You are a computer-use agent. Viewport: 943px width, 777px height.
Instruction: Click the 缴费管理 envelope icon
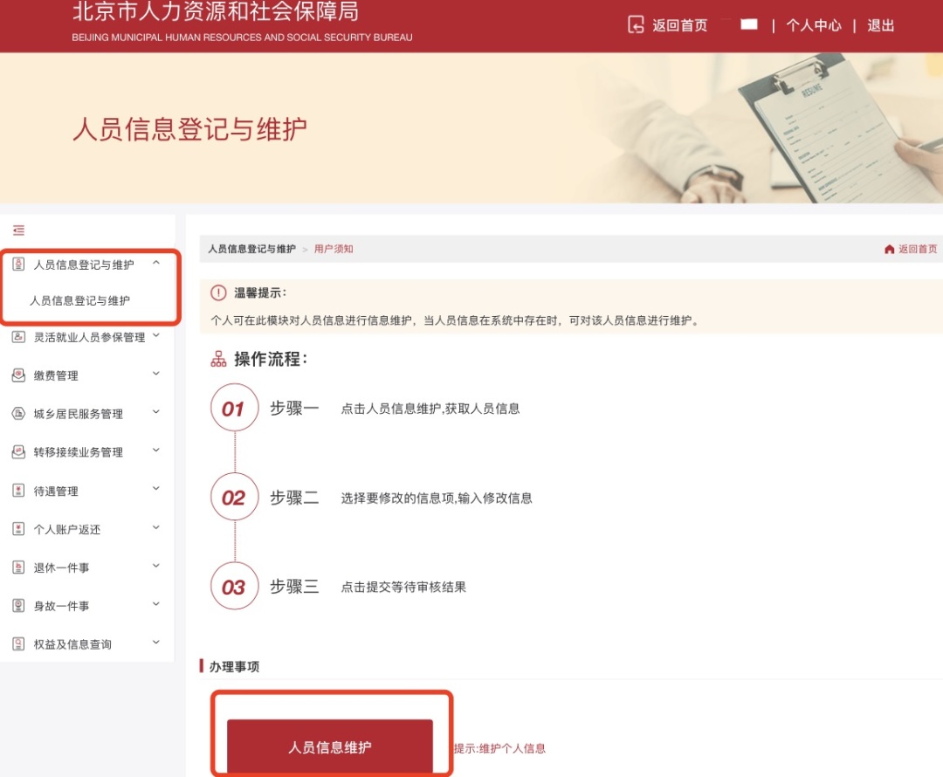[19, 375]
